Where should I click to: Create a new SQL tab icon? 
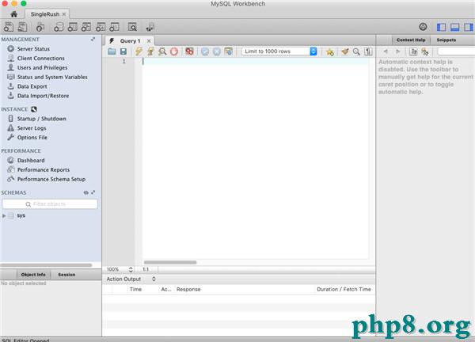click(9, 27)
